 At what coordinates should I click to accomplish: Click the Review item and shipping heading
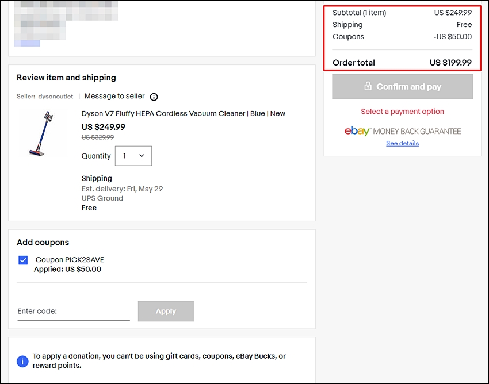coord(66,78)
